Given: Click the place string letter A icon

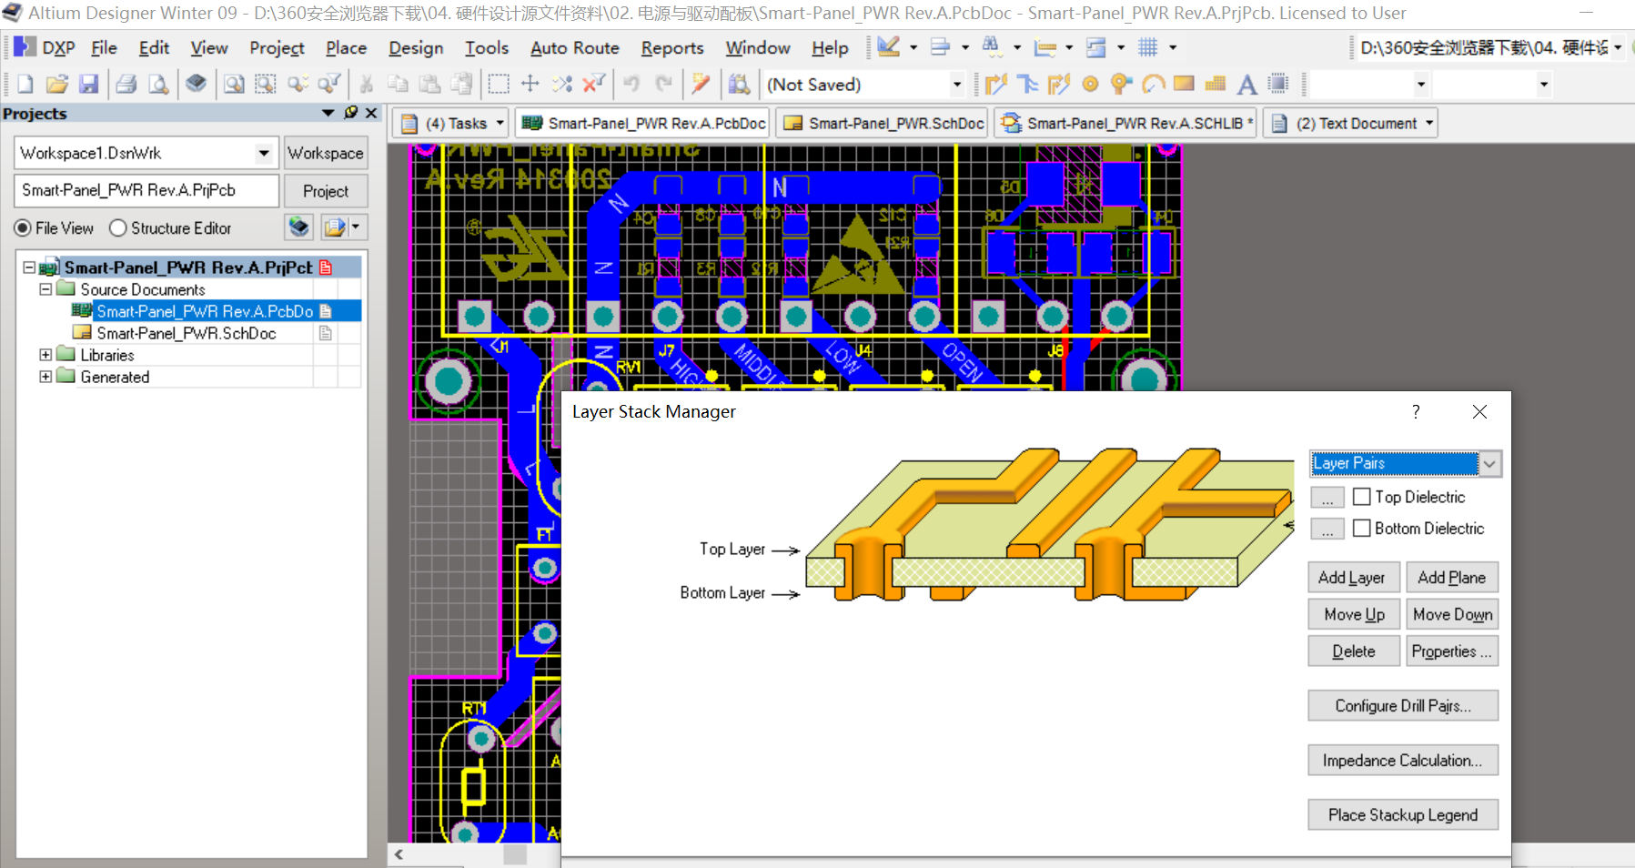Looking at the screenshot, I should 1246,85.
